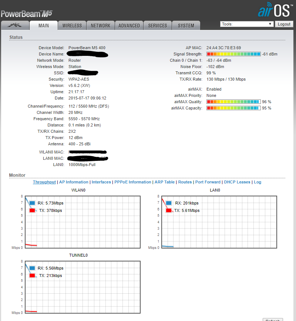
Task: Open the AP Information link
Action: click(74, 182)
